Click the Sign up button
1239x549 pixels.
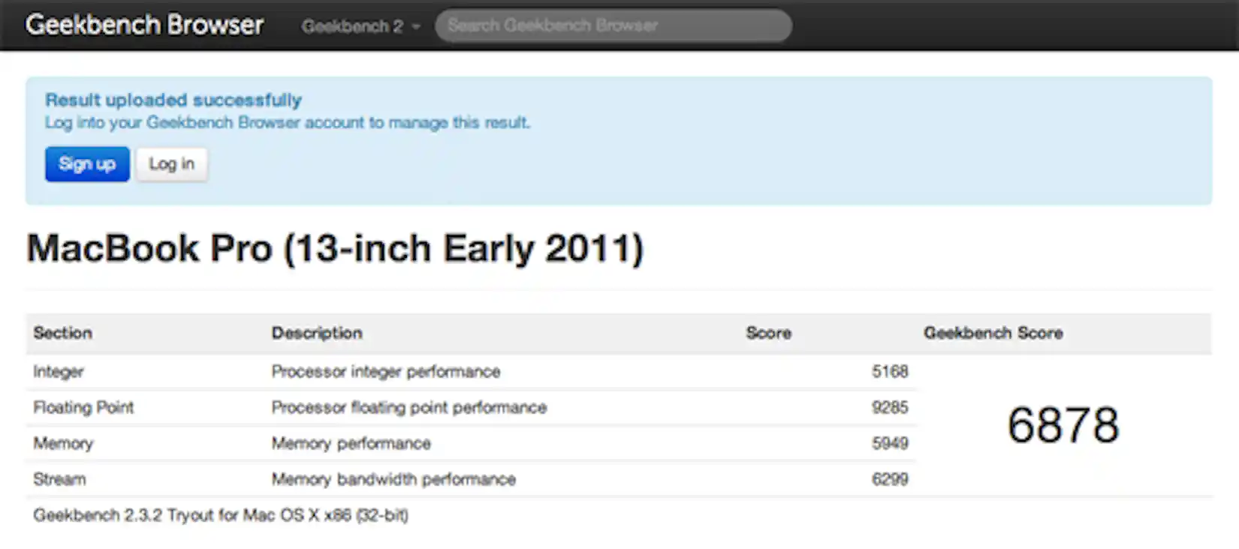[86, 163]
